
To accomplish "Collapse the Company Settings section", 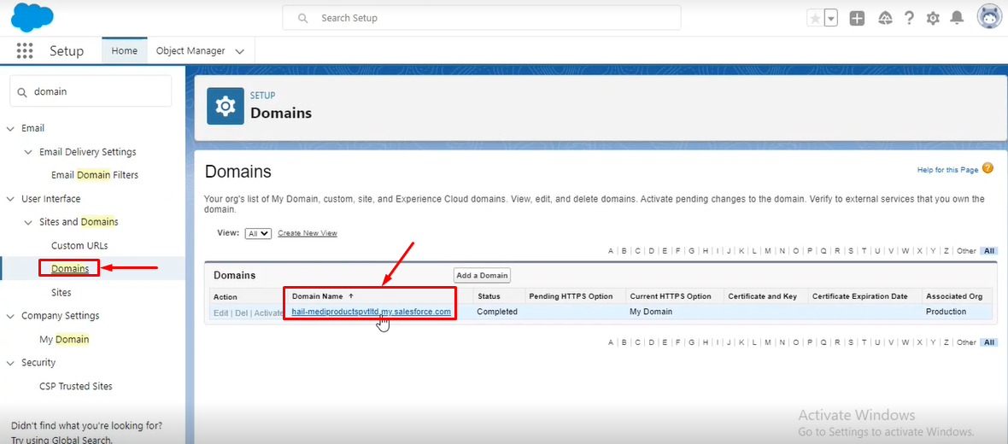I will click(9, 316).
